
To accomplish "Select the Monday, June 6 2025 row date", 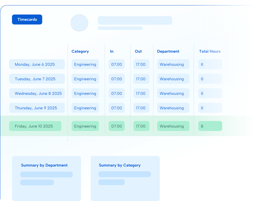I will click(37, 64).
